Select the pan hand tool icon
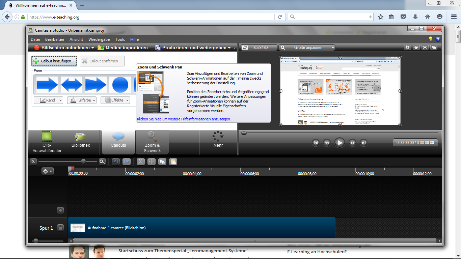461x259 pixels. tap(416, 48)
